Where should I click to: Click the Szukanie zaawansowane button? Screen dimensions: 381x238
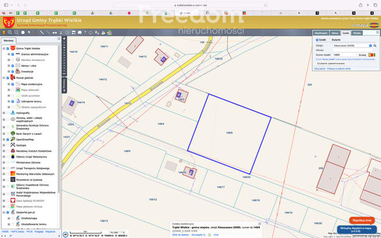click(331, 63)
